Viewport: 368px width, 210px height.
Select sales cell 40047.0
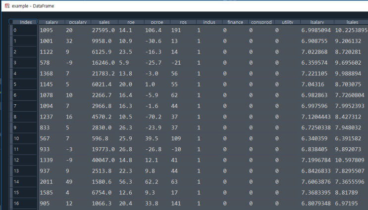(x=103, y=160)
